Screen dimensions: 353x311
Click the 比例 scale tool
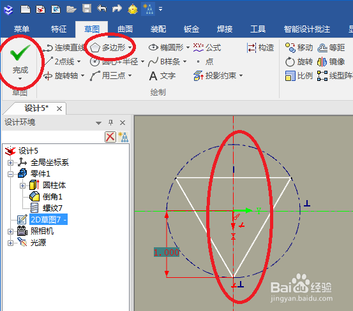[299, 76]
